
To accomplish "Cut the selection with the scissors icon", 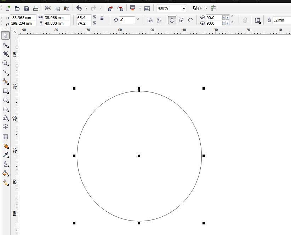I will pyautogui.click(x=48, y=8).
